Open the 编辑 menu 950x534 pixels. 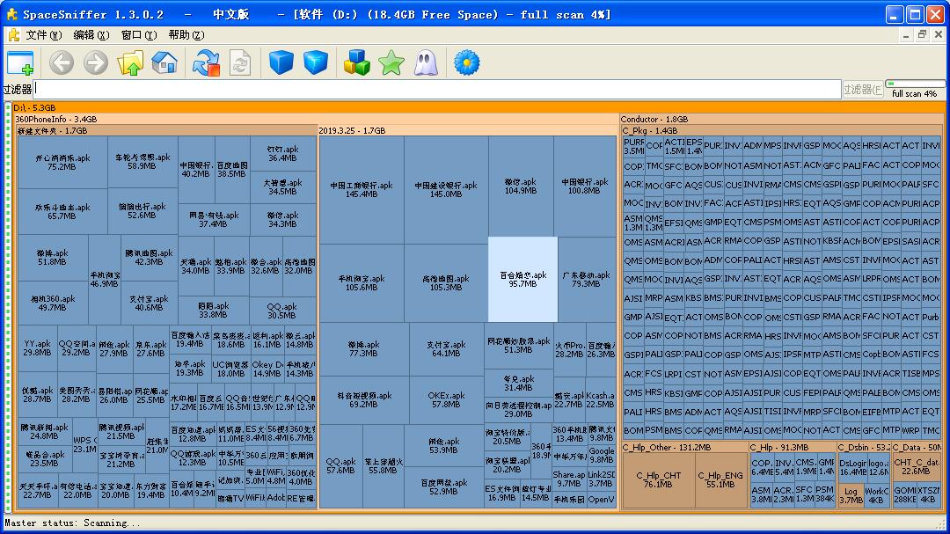(x=90, y=35)
